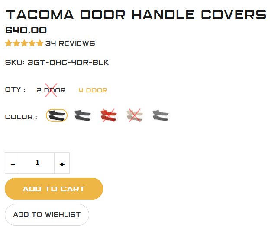The height and width of the screenshot is (233, 271).
Task: Click the quantity number input field
Action: [x=37, y=163]
